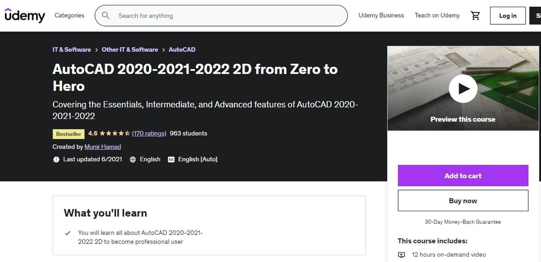Click the course subtitle description

205,110
